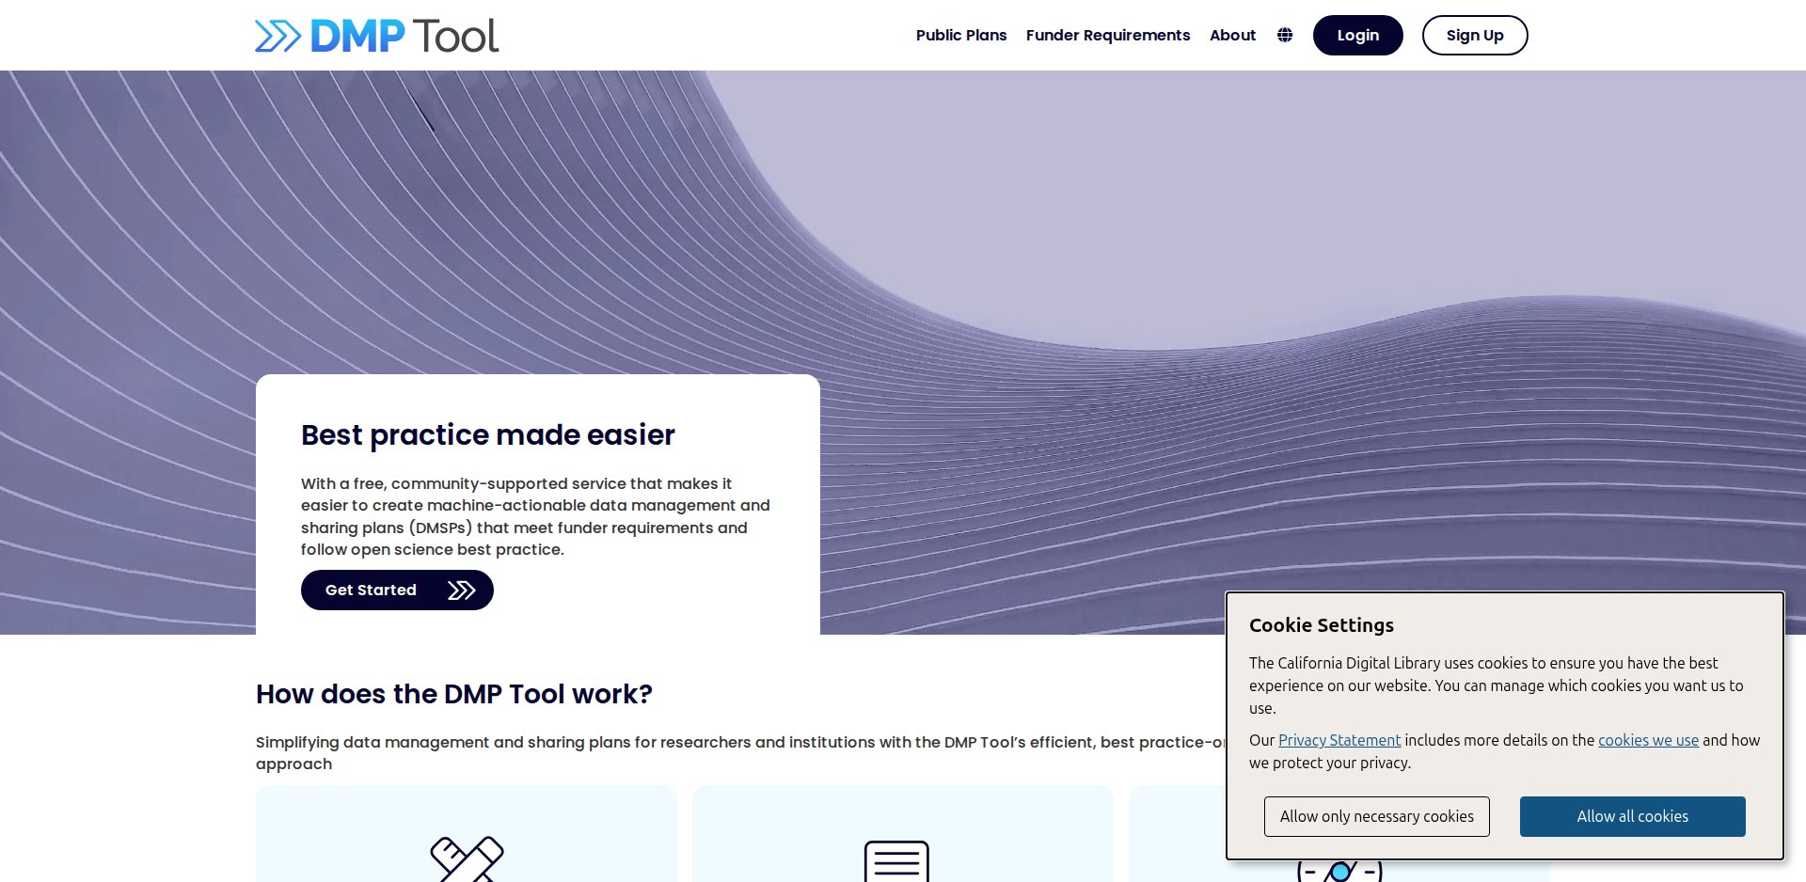Click the Get Started button

397,590
